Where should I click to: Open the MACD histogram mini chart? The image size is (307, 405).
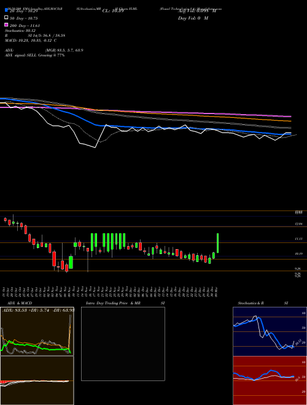[x=37, y=380]
